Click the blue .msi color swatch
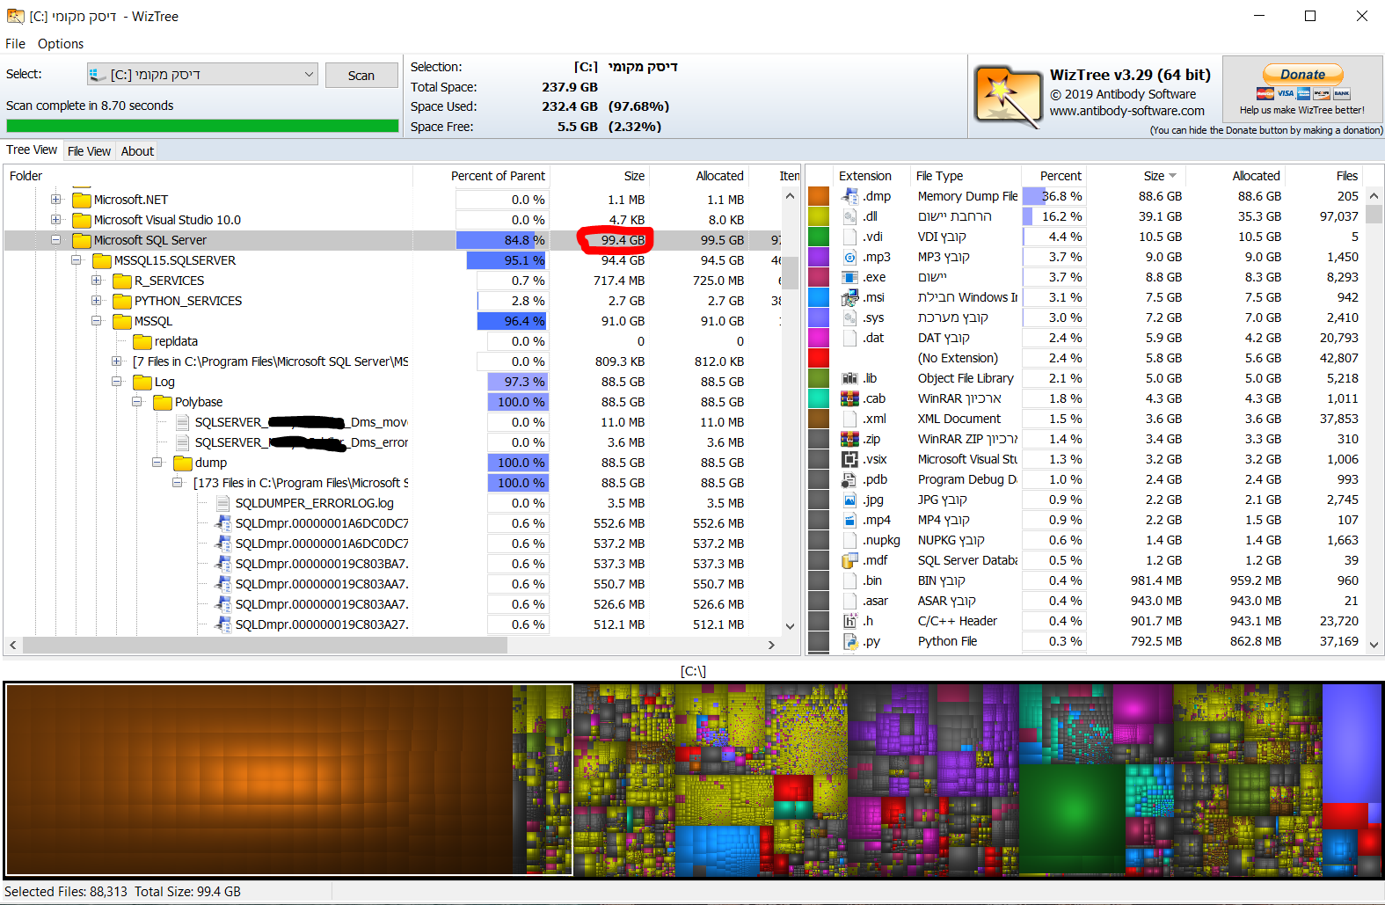 tap(819, 297)
